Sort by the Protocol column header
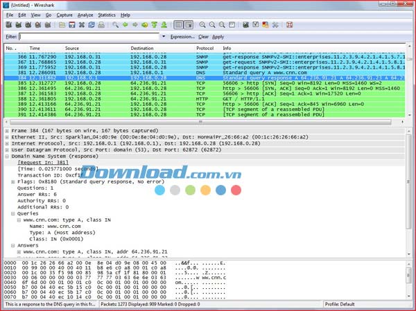Screen dimensions: 416x311 coord(205,48)
